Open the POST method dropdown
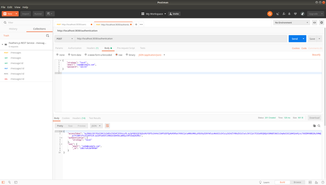Viewport: 326px width, 185px height. [65, 39]
